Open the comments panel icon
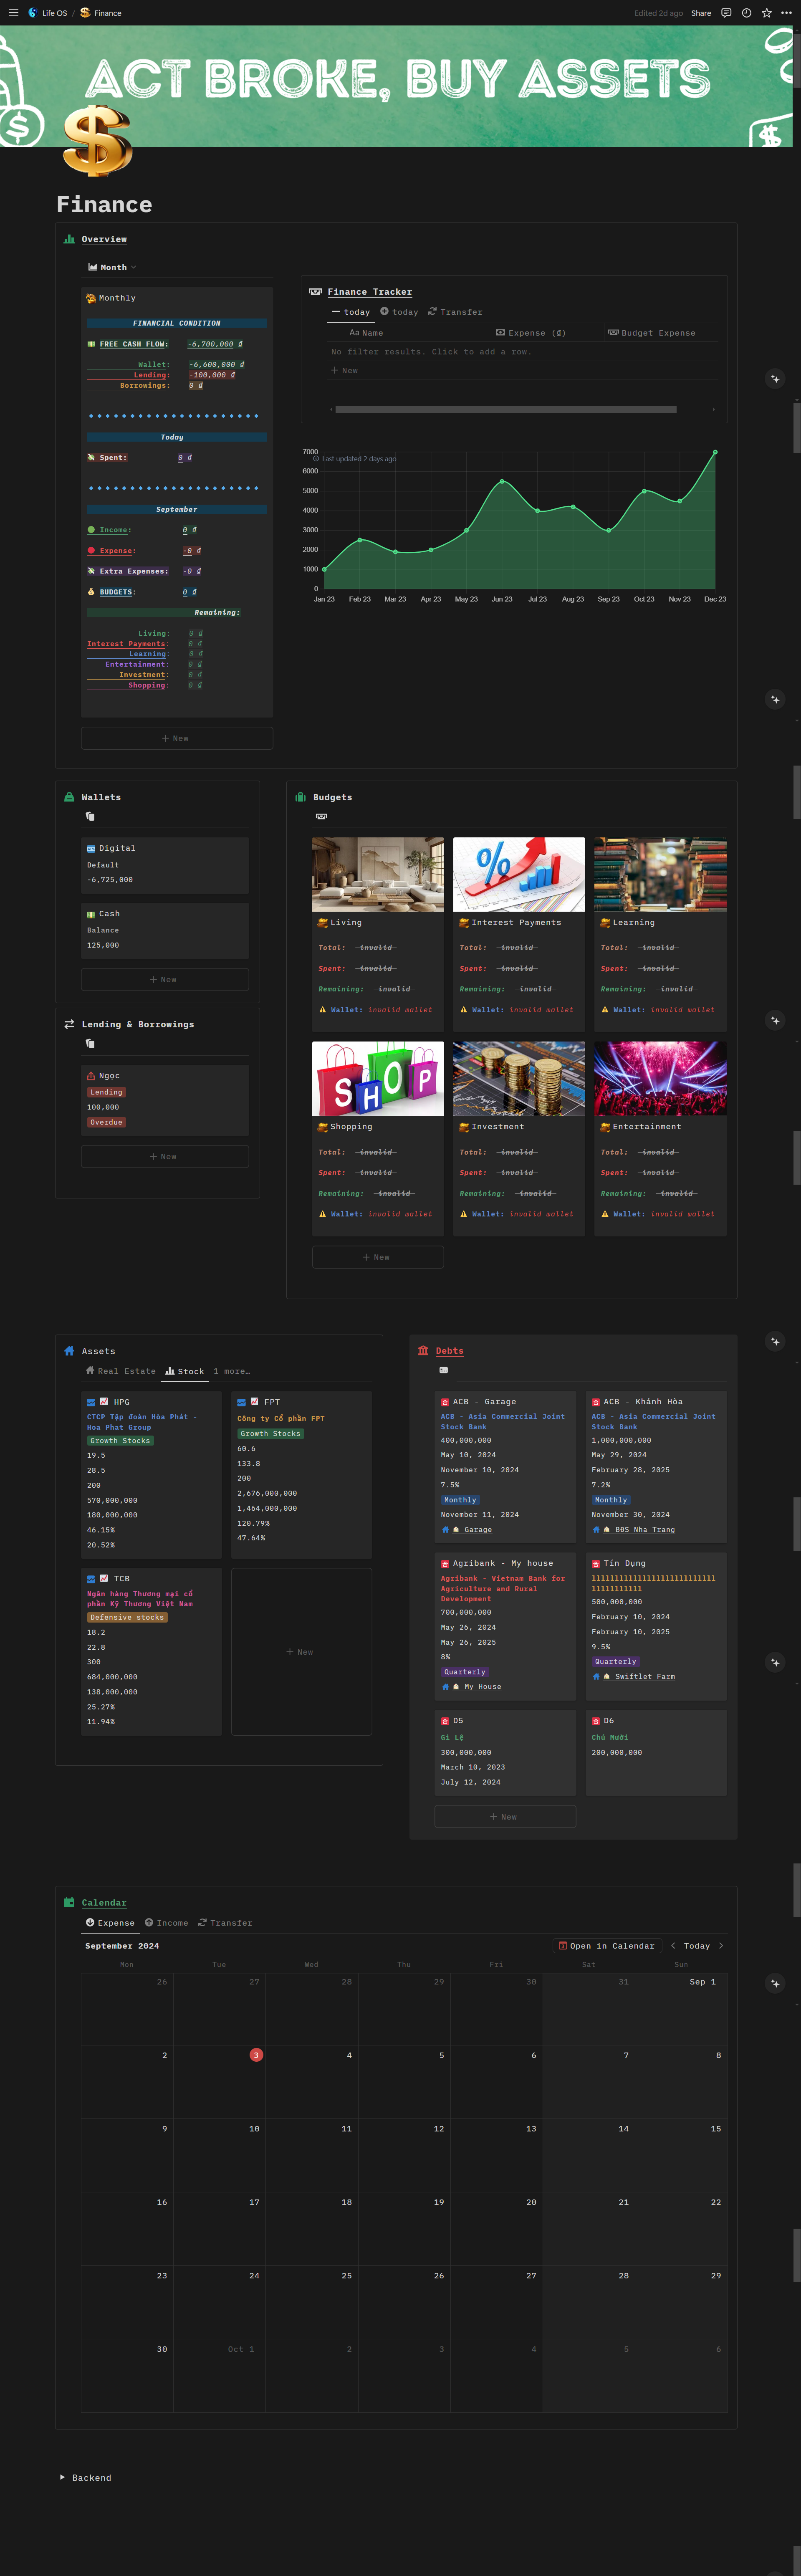Screen dimensions: 801x2576 click(x=726, y=13)
